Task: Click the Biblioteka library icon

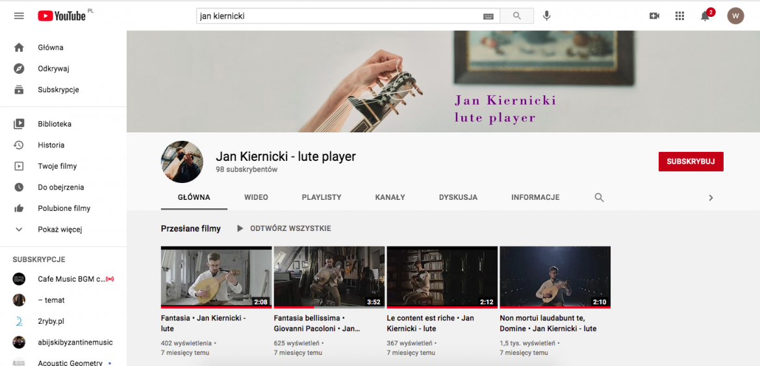Action: pos(19,124)
